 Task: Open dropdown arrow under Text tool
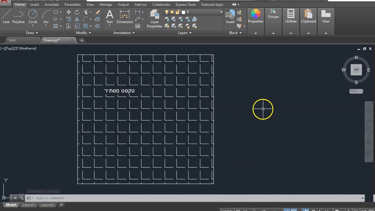110,26
